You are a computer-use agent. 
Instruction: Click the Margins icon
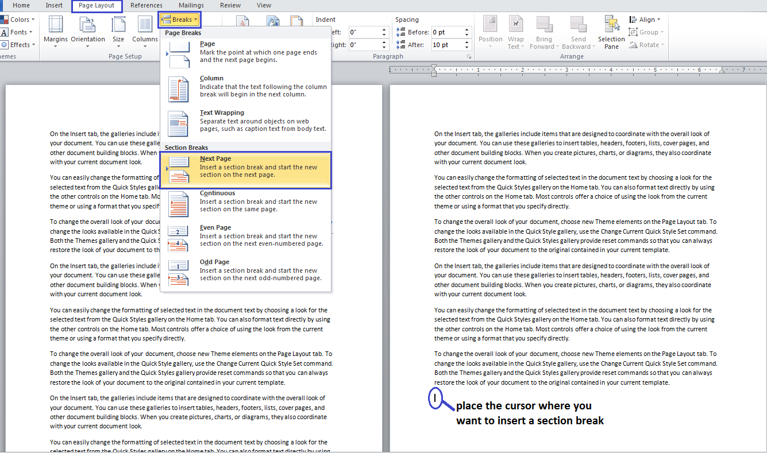[56, 25]
